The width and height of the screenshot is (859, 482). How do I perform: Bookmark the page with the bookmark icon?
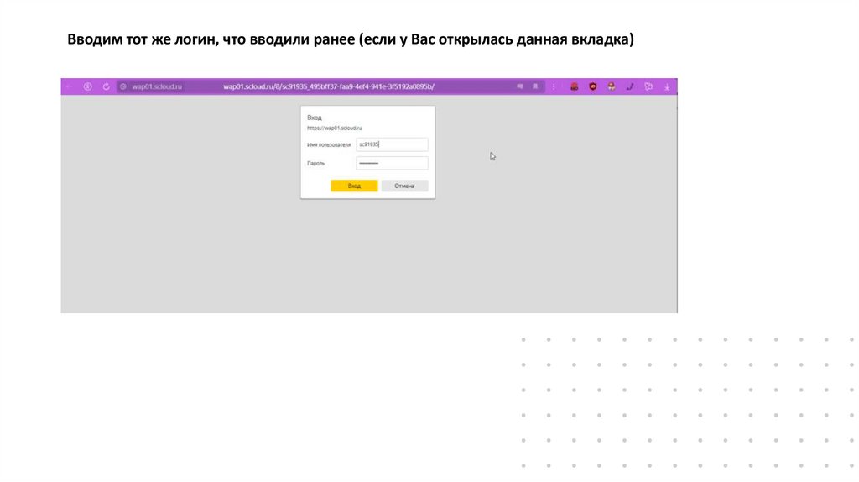[535, 86]
